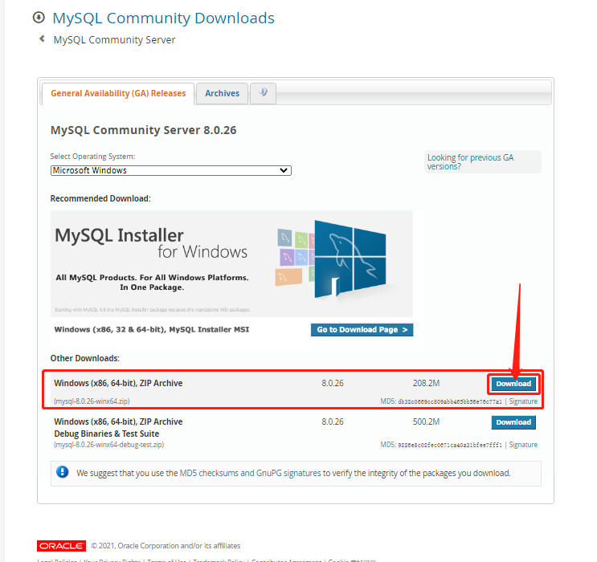Open Signature link for mysql-8.0.26-winx64.zip
The height and width of the screenshot is (562, 597).
(x=523, y=401)
